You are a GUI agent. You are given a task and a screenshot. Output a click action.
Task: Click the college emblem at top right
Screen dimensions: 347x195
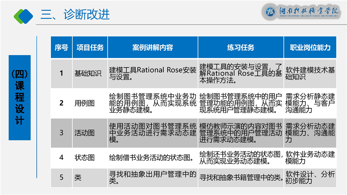tap(269, 13)
